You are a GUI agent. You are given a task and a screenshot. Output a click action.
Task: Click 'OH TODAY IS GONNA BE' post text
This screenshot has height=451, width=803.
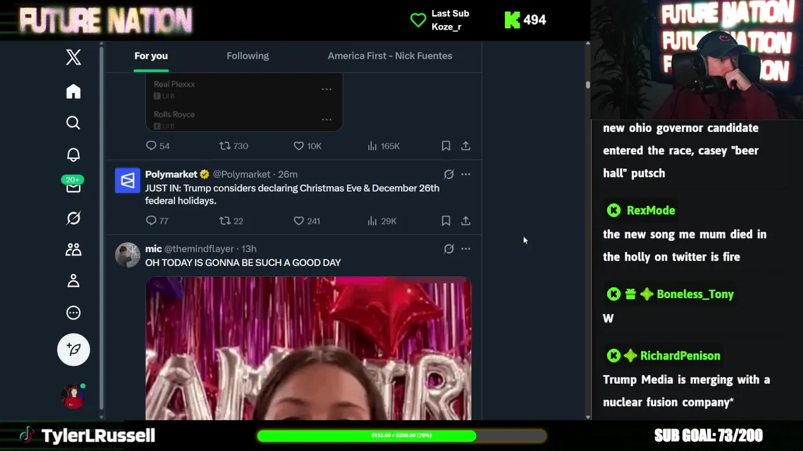(243, 262)
